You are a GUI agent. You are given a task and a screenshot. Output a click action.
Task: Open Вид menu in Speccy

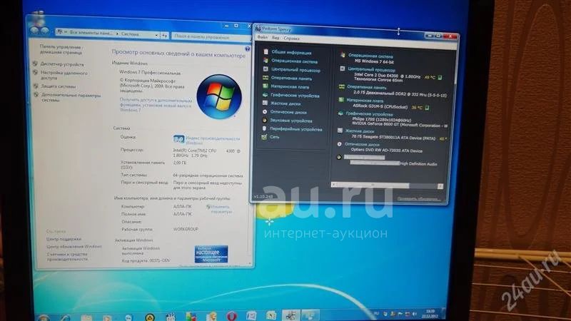click(276, 38)
